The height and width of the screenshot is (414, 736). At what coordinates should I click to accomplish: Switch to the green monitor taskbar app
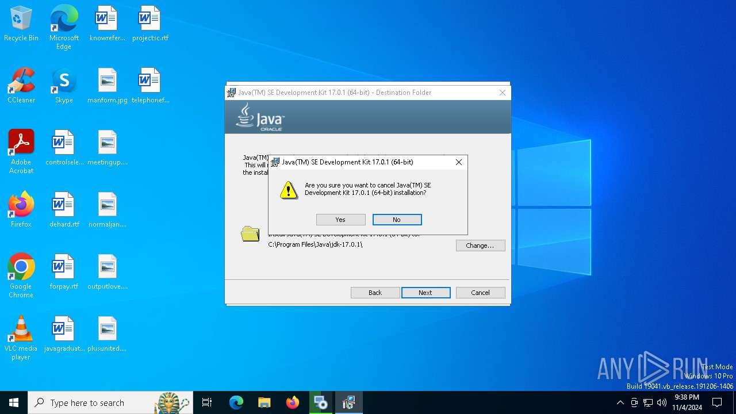(320, 402)
